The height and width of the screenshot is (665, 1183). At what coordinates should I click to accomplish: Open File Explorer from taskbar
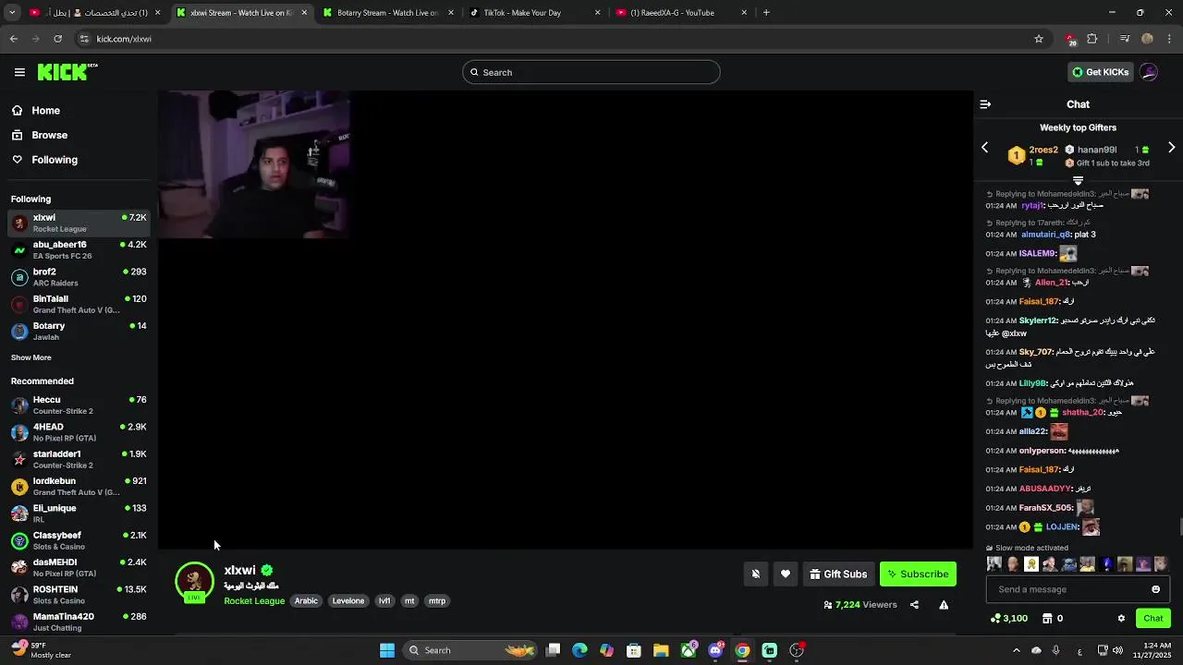pos(661,650)
